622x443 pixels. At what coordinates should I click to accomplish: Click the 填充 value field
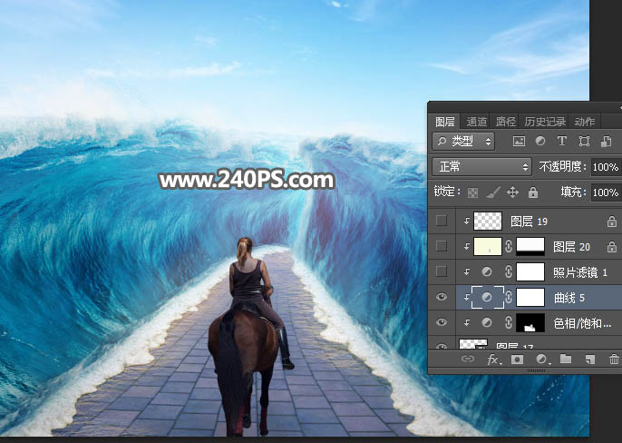pos(606,192)
